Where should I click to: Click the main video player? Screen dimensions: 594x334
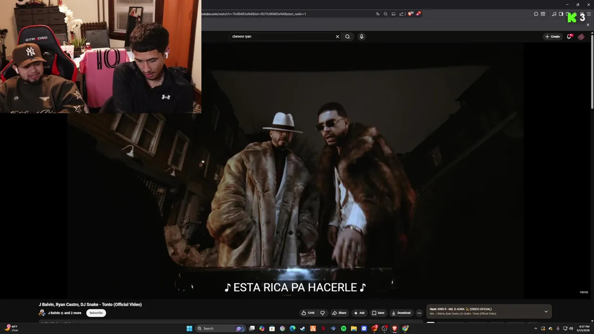click(x=296, y=171)
